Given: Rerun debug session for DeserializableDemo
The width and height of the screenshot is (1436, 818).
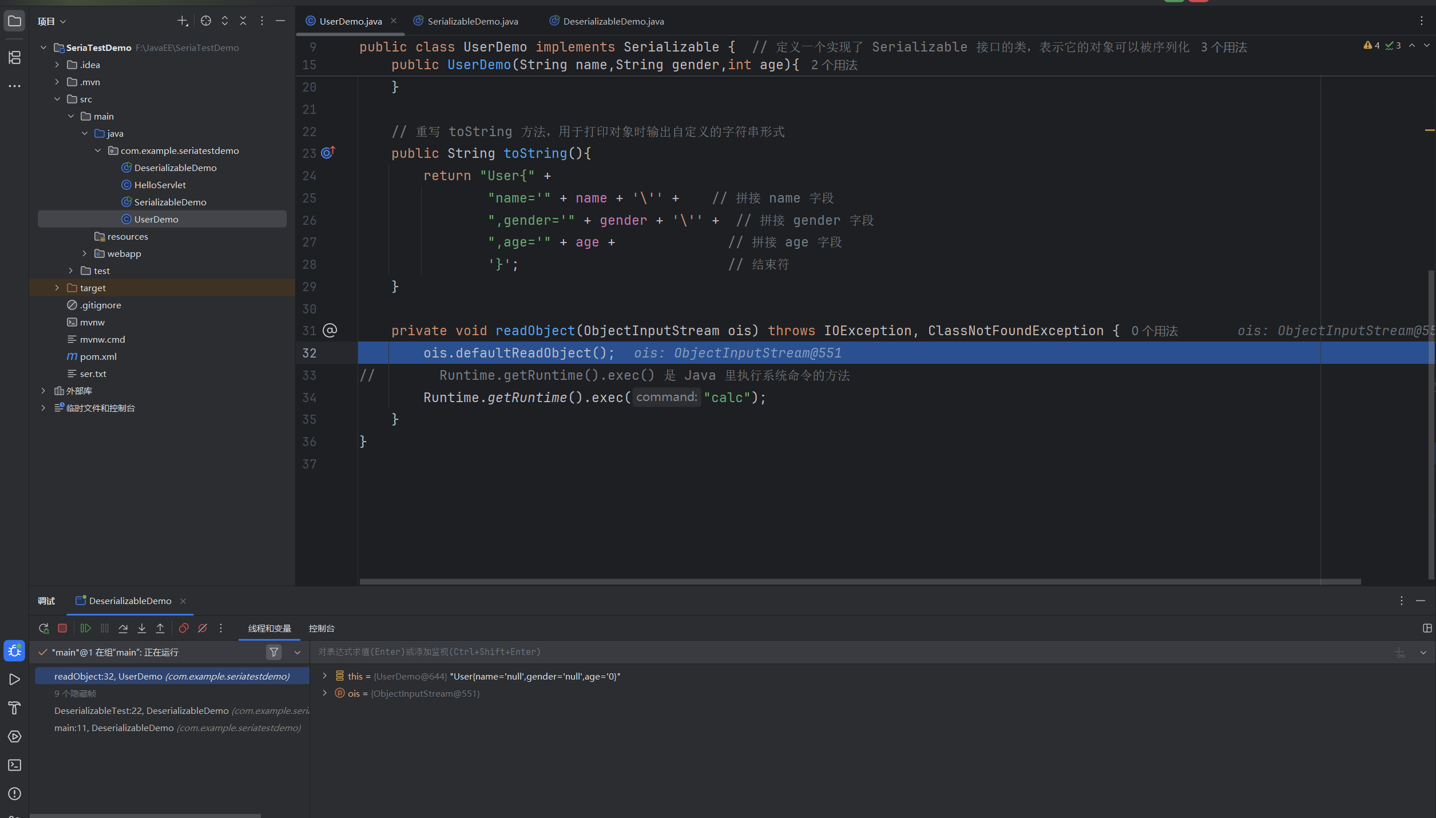Looking at the screenshot, I should coord(43,628).
